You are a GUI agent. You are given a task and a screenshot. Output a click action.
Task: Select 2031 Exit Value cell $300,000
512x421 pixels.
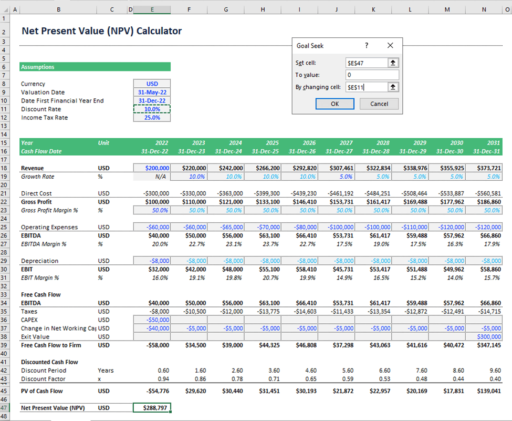click(484, 337)
